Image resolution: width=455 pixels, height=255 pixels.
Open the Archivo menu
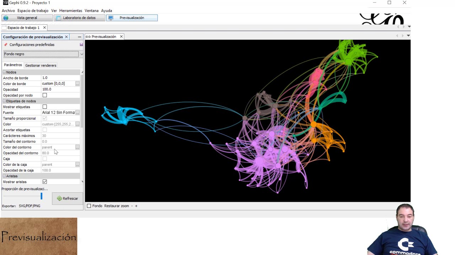[8, 11]
